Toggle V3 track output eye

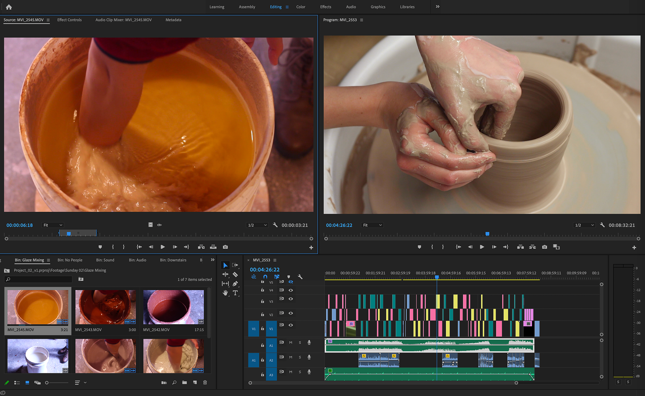pyautogui.click(x=291, y=299)
